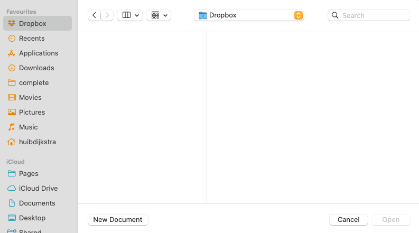This screenshot has height=233, width=419.
Task: Open Pages under the iCloud section
Action: [x=29, y=173]
